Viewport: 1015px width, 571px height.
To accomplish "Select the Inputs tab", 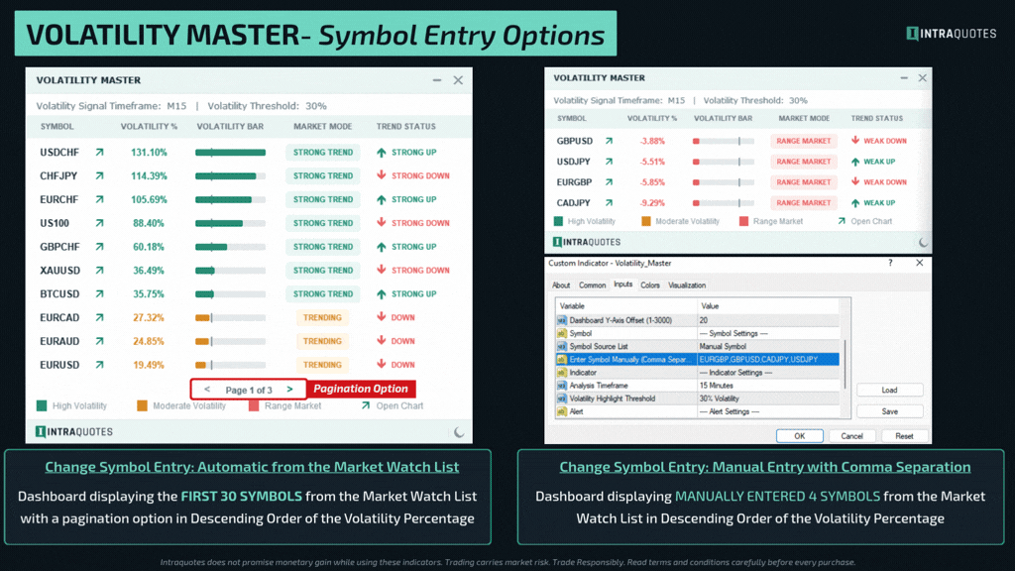I will [622, 285].
